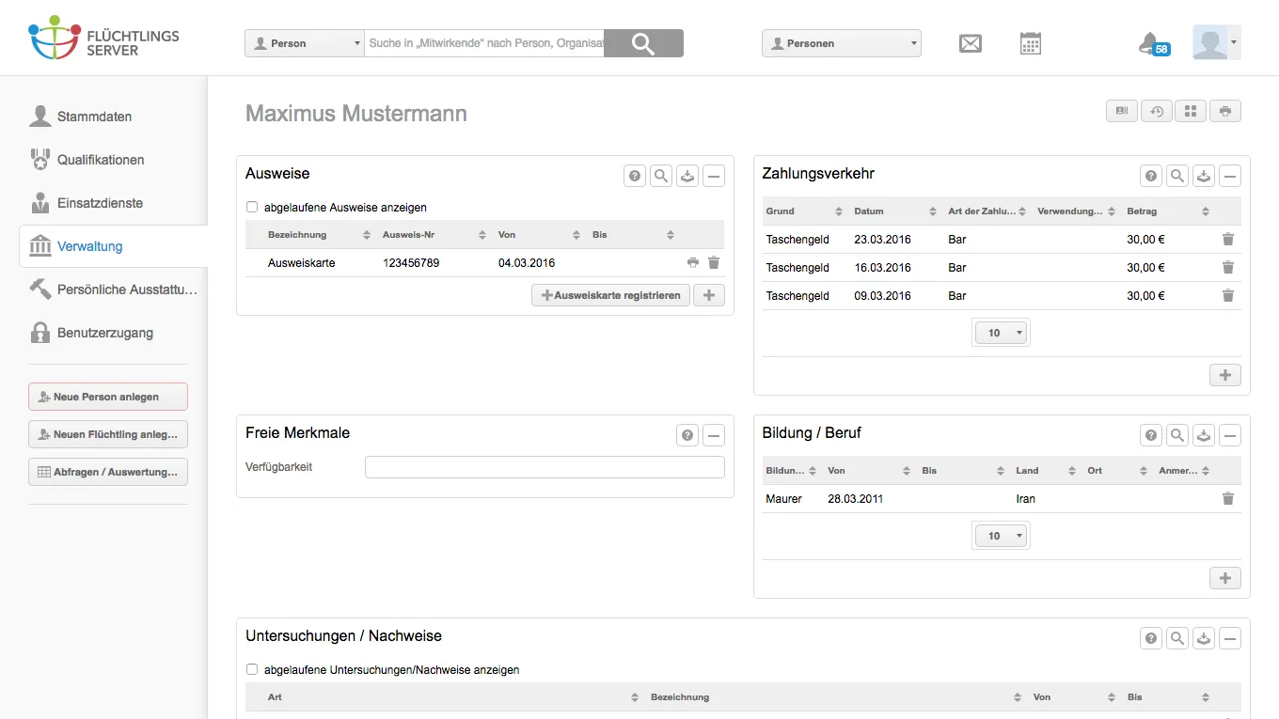The height and width of the screenshot is (719, 1279).
Task: Go to Einsatzdienste section
Action: click(100, 203)
